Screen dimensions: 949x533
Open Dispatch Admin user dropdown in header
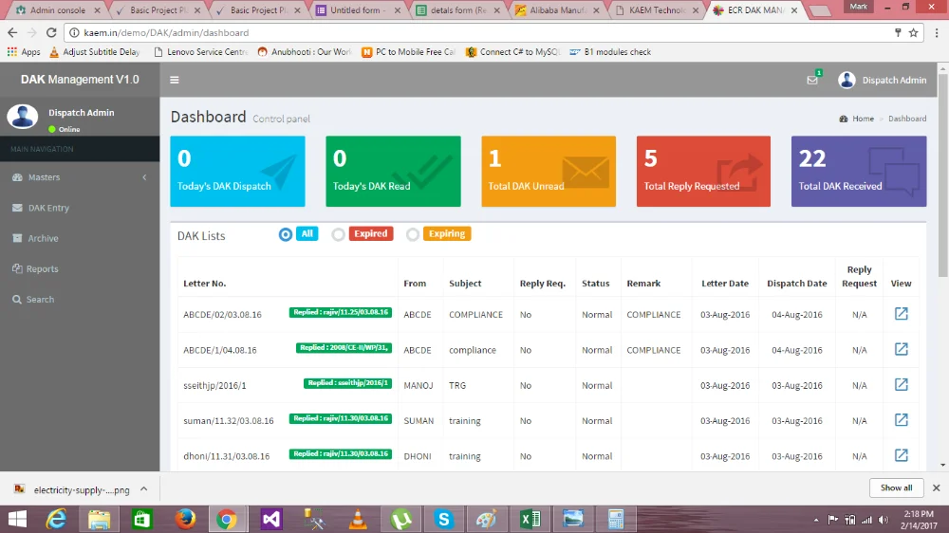coord(883,81)
